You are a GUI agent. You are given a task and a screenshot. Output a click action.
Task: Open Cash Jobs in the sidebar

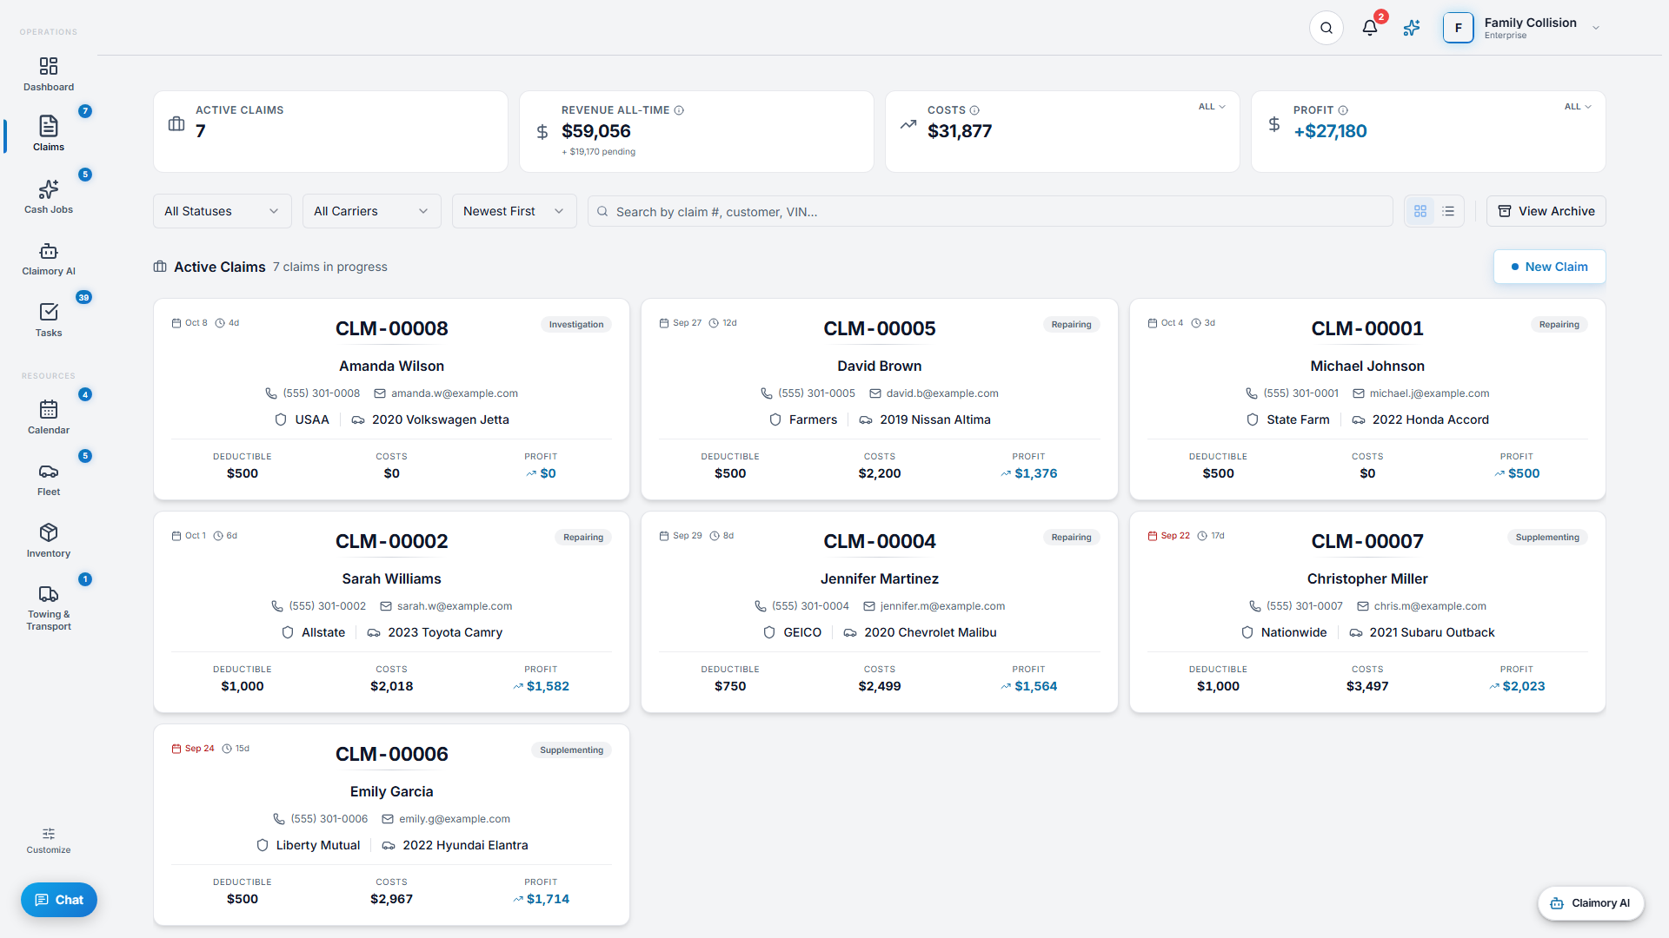click(x=49, y=197)
